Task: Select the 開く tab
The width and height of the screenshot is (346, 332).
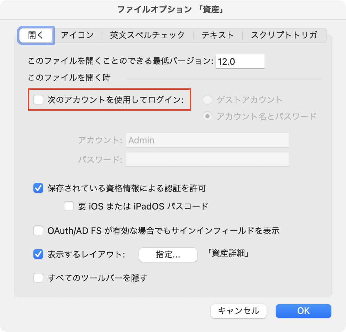Action: [36, 34]
